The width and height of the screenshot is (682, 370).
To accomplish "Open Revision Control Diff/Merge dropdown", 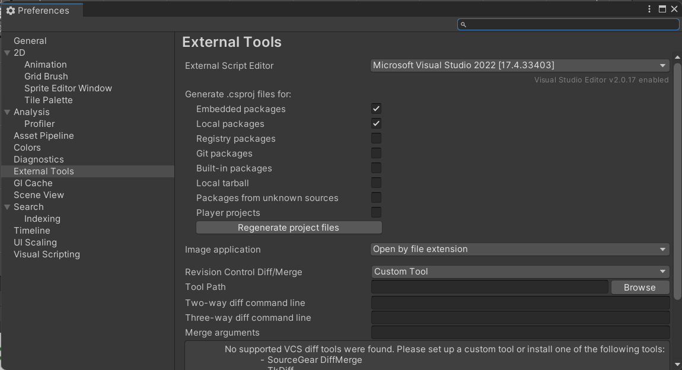I will 520,272.
